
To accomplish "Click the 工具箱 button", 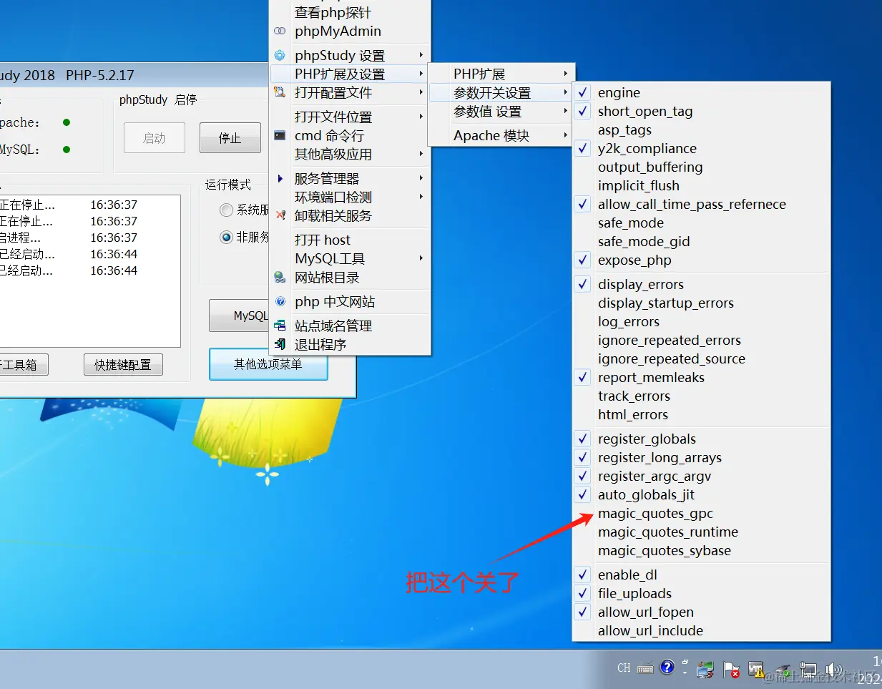I will [24, 365].
